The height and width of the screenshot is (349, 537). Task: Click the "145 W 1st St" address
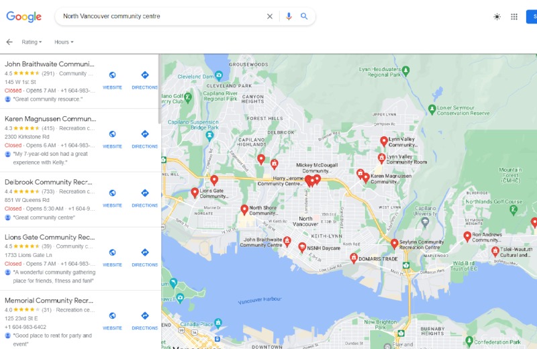click(x=20, y=82)
